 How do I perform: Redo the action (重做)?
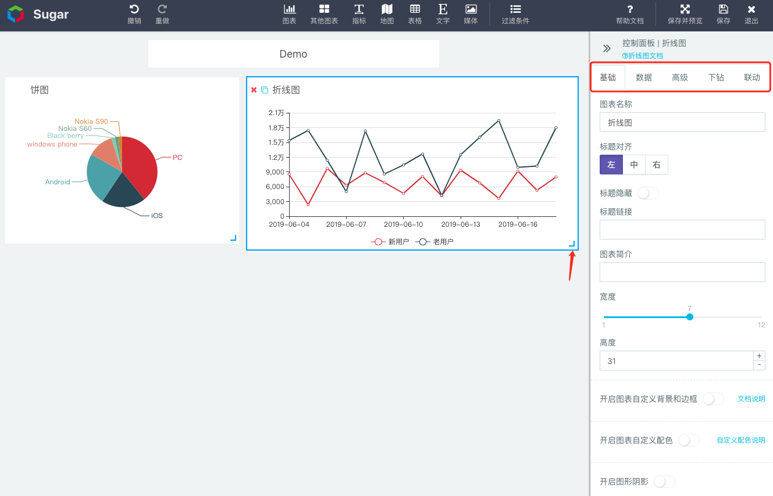162,15
